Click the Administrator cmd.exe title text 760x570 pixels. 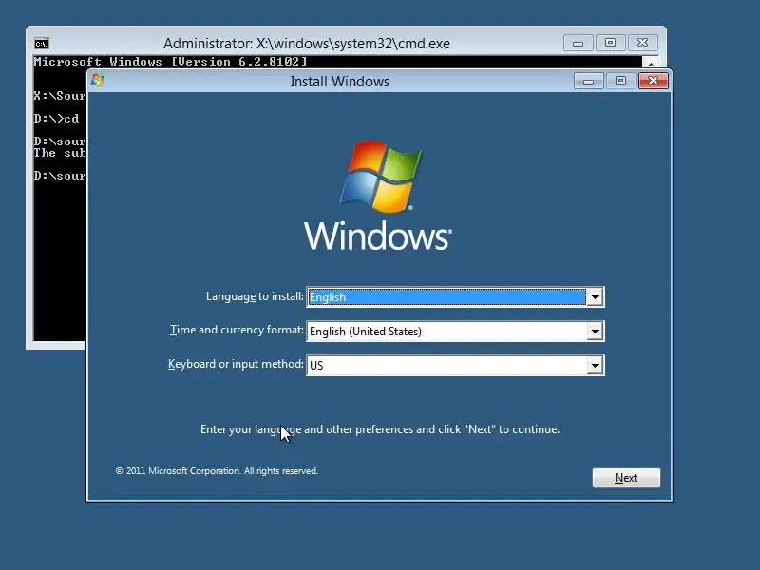coord(306,44)
